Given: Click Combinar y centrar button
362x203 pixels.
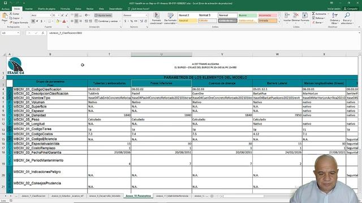Looking at the screenshot, I should click(106, 21).
